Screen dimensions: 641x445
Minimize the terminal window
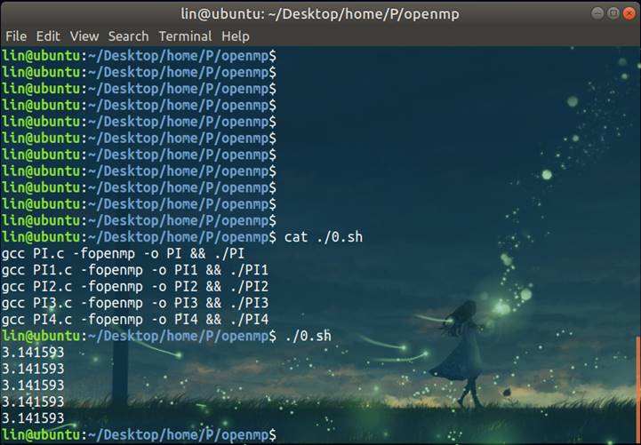pos(597,13)
